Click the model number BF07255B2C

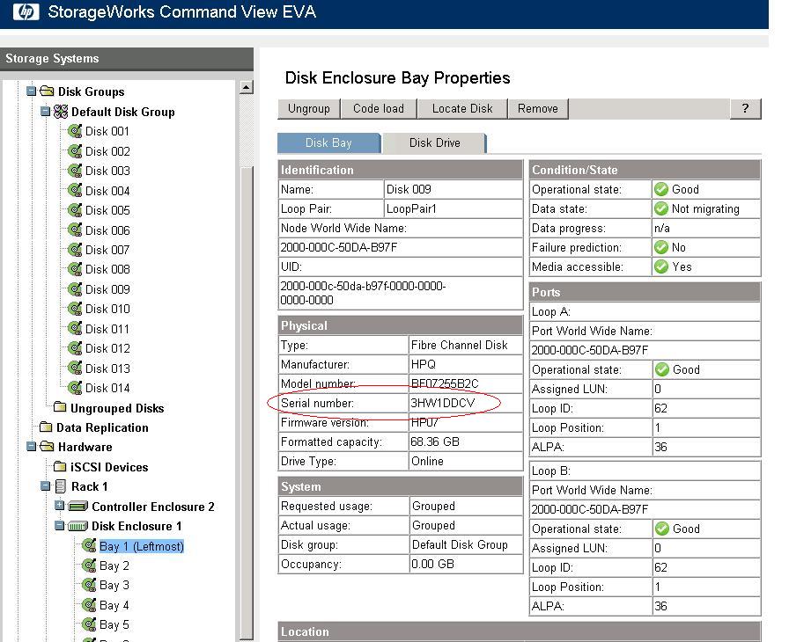tap(445, 383)
